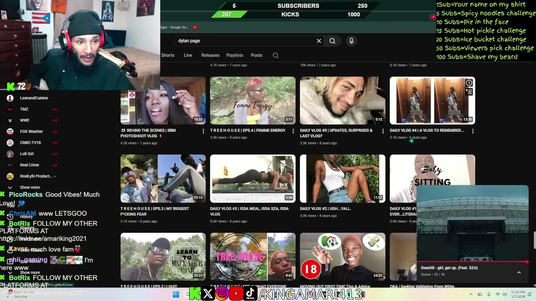
Task: Open the Daily Vlog #4 thumbnail
Action: tap(432, 100)
